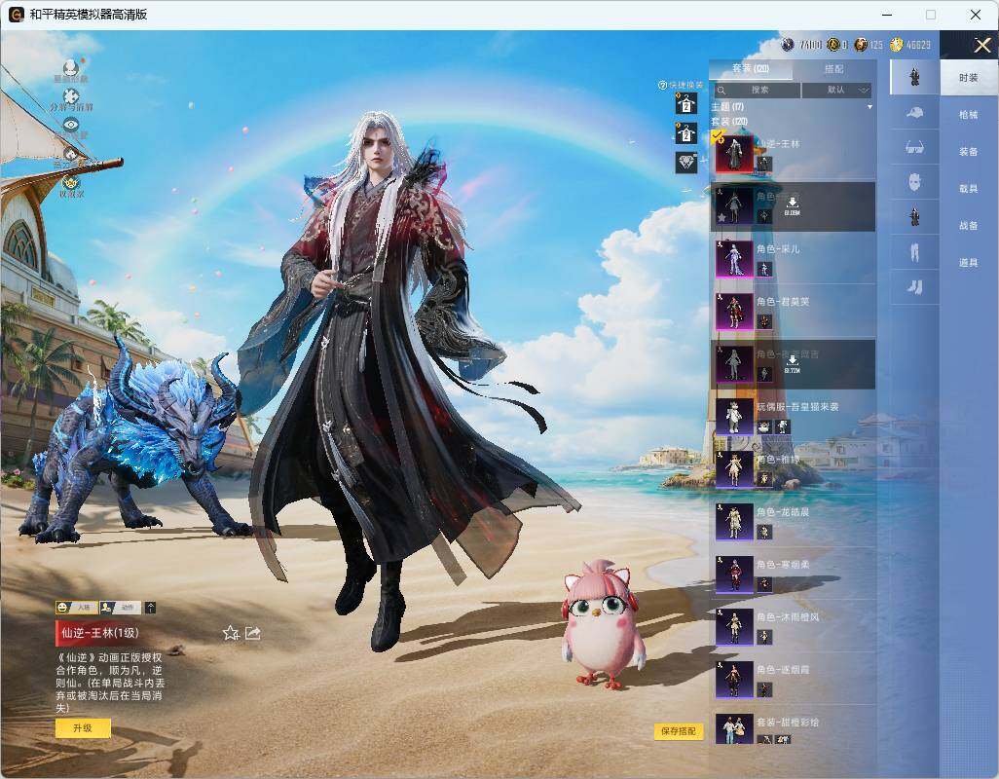Click the share arrow icon
Screen dimensions: 999x779
pos(253,633)
